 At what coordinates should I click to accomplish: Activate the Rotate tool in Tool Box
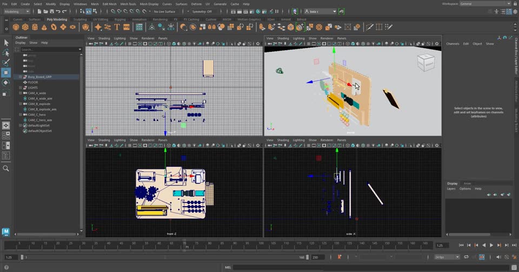6,83
